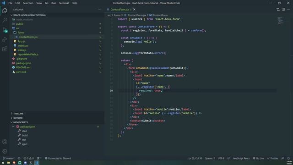Expand the node_modules folder

coord(24,19)
